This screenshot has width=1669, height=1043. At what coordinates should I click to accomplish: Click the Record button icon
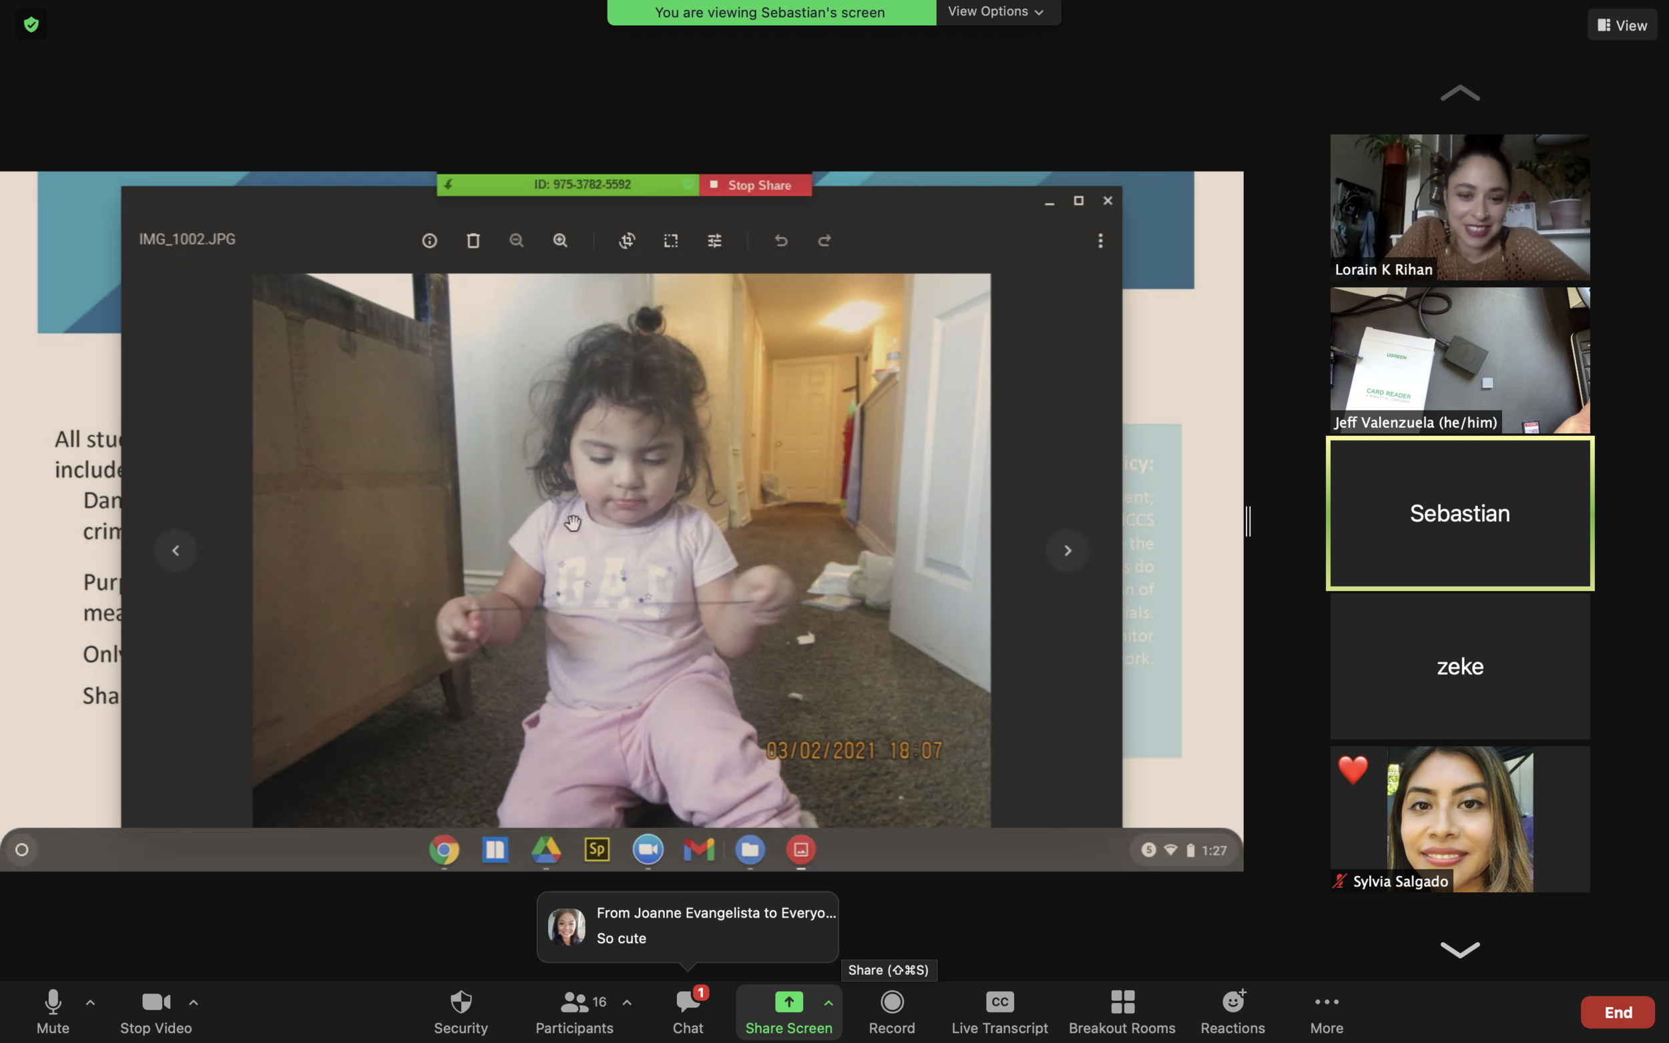click(891, 1002)
